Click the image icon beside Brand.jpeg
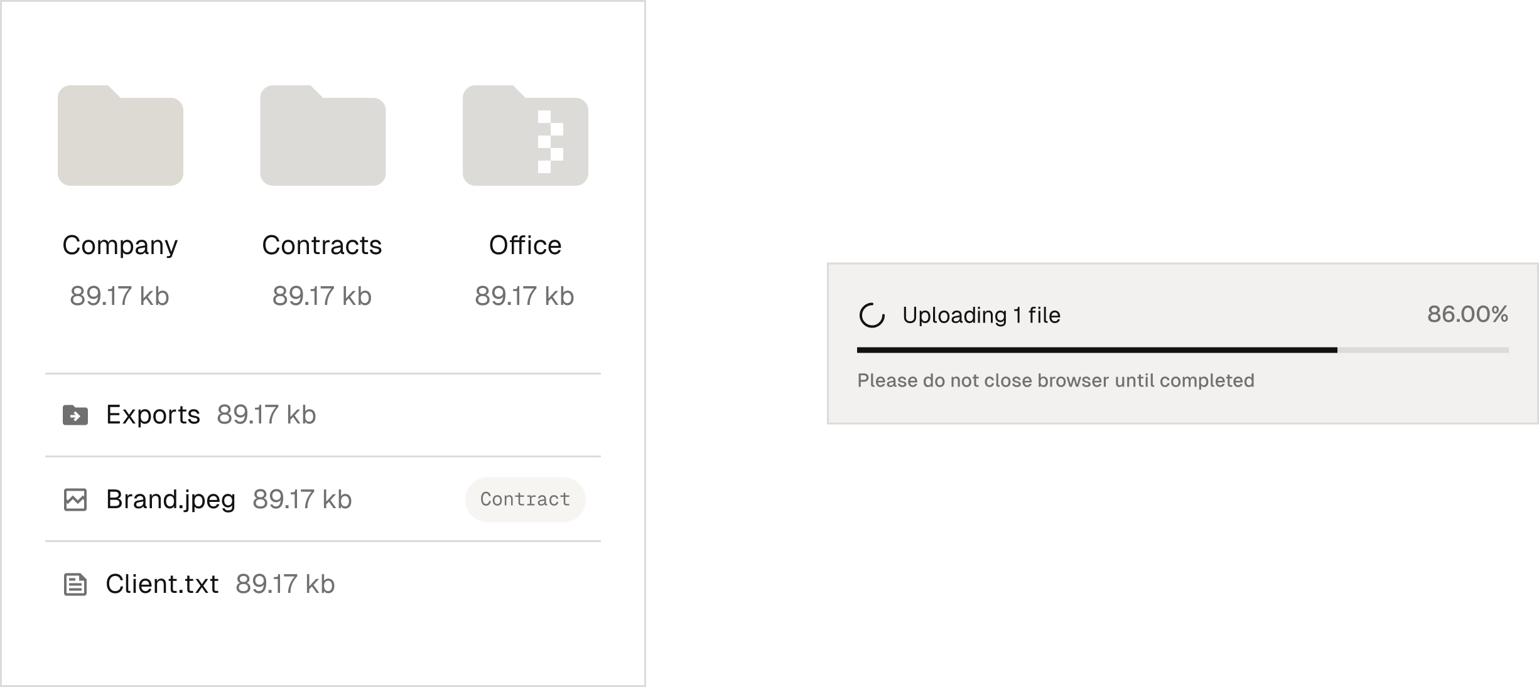Viewport: 1539px width, 687px height. point(75,499)
